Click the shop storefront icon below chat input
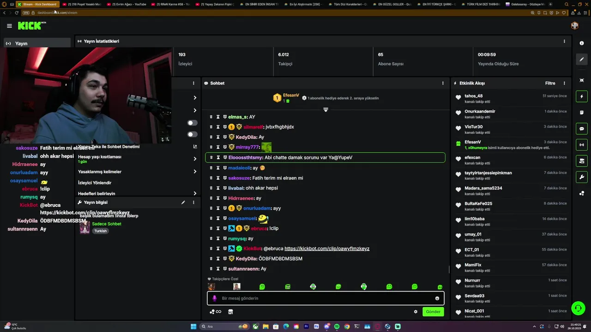This screenshot has width=591, height=332. pyautogui.click(x=230, y=312)
